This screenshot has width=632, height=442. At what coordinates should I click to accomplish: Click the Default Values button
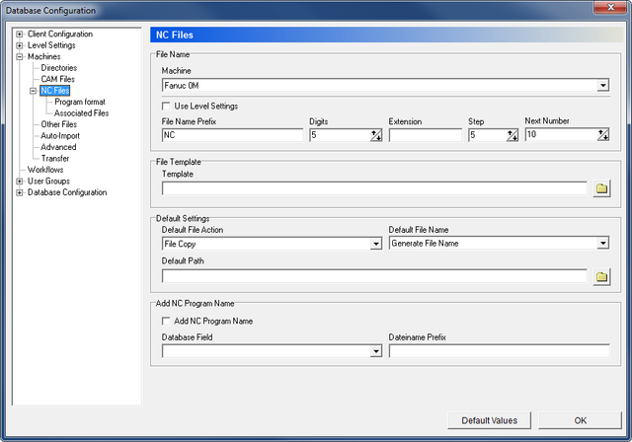click(x=490, y=420)
